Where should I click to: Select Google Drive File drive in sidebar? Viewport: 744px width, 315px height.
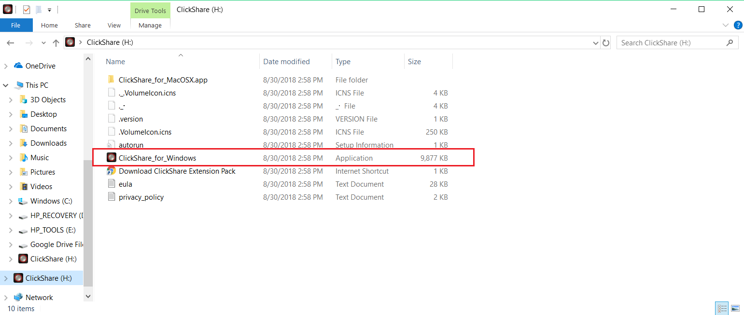coord(56,244)
